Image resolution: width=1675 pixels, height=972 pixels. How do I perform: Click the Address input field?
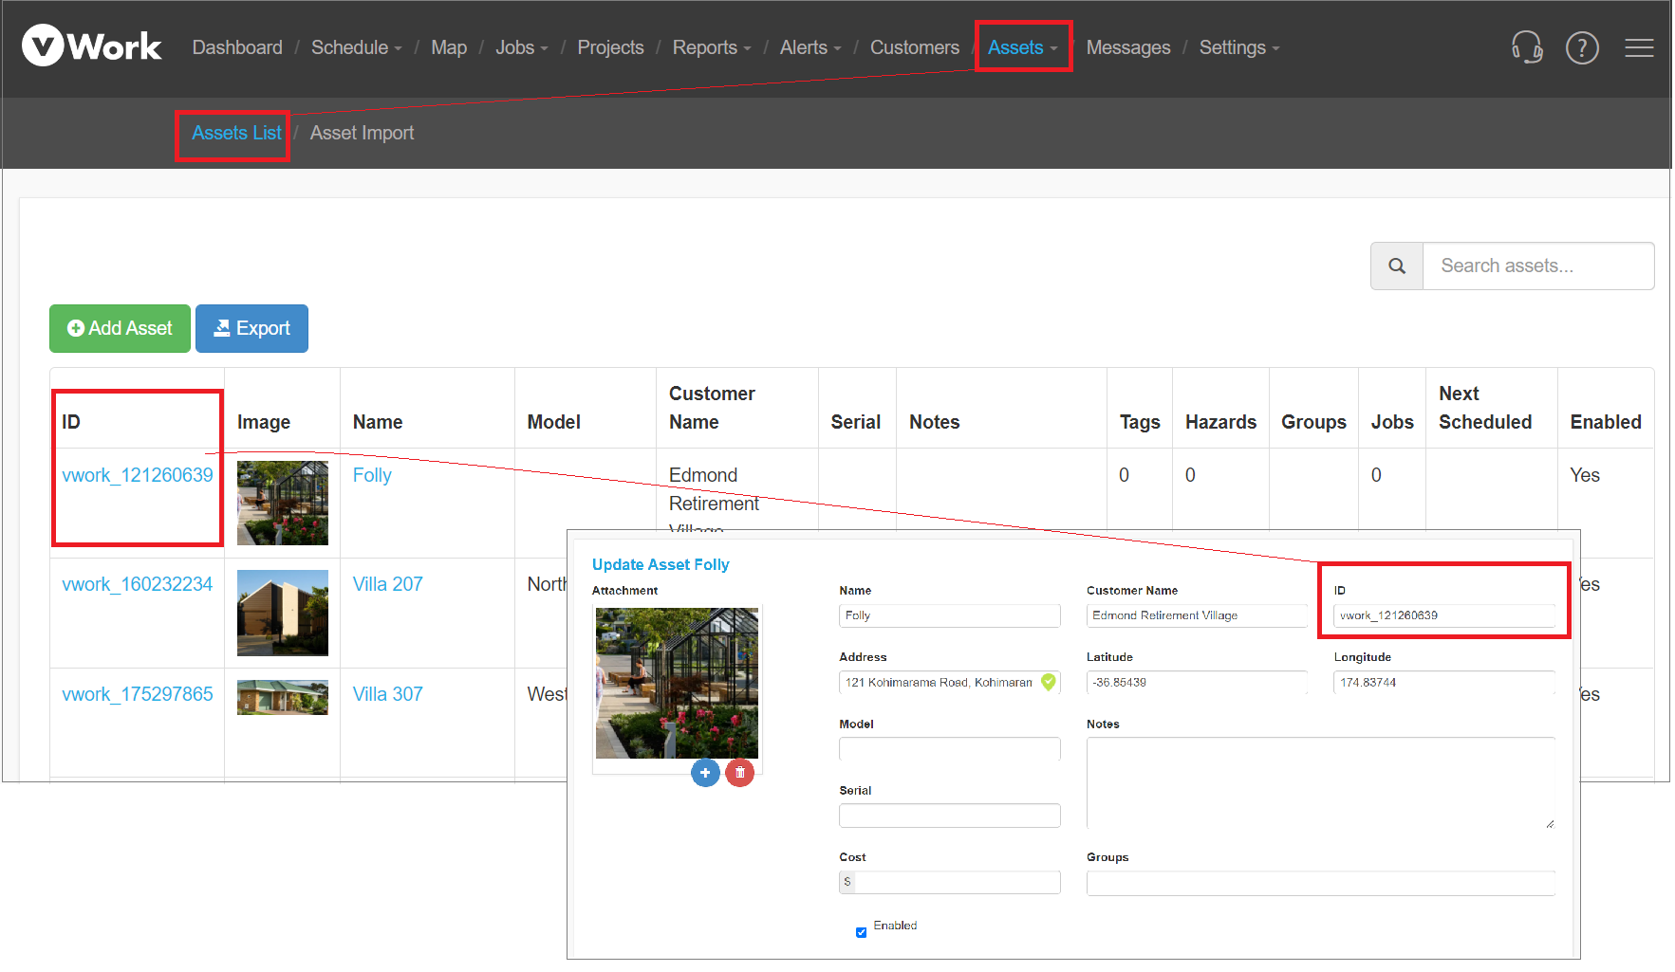point(949,682)
